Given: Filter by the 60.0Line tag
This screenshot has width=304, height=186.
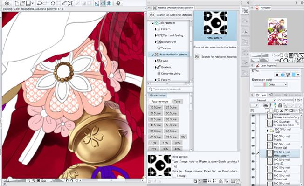Looking at the screenshot, I should (171, 131).
